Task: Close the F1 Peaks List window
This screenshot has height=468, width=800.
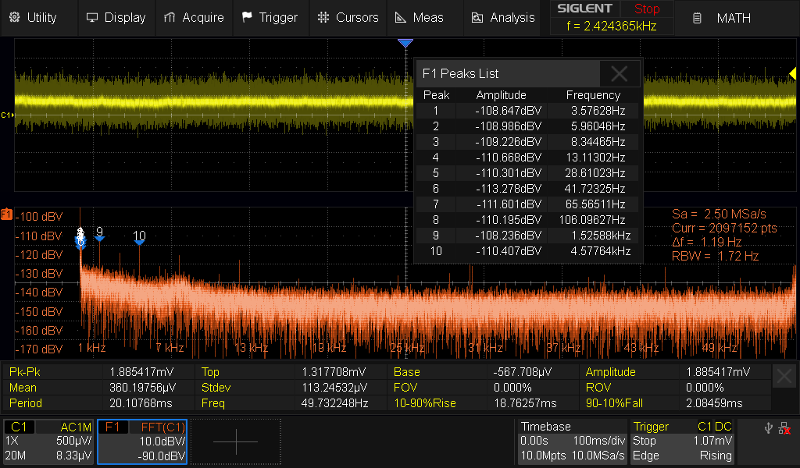Action: click(620, 73)
